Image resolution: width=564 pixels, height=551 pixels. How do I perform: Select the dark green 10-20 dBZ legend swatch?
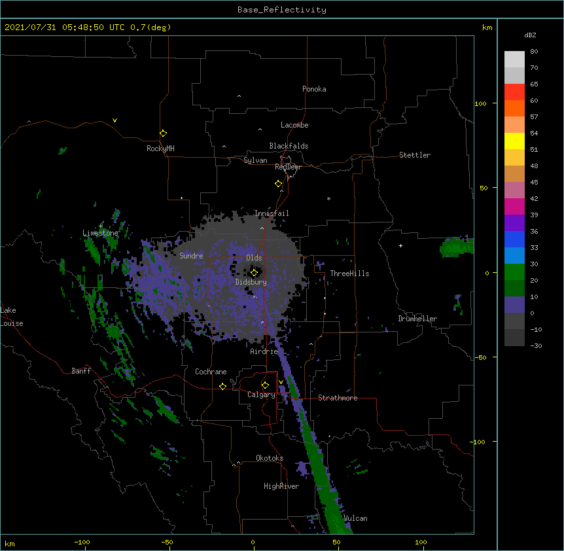click(514, 288)
